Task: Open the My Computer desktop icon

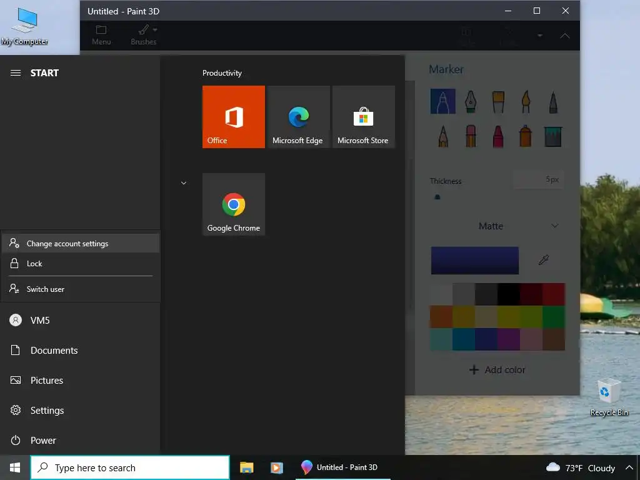Action: [x=24, y=26]
